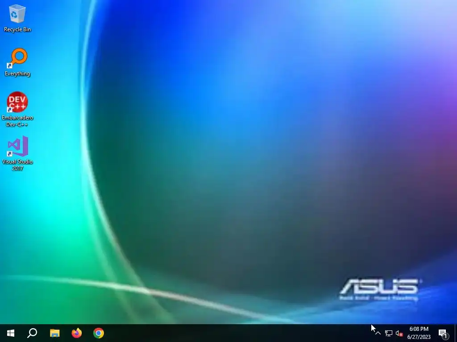Viewport: 457px width, 342px height.
Task: Select the Everything search shortcut
Action: click(17, 62)
